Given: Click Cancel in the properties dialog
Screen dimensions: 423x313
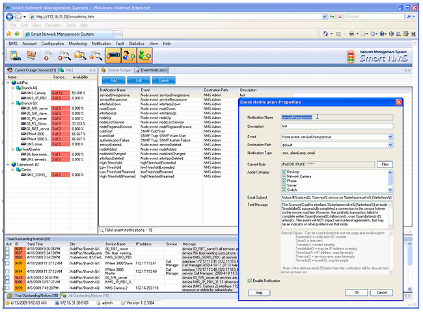Looking at the screenshot, I should [x=381, y=293].
